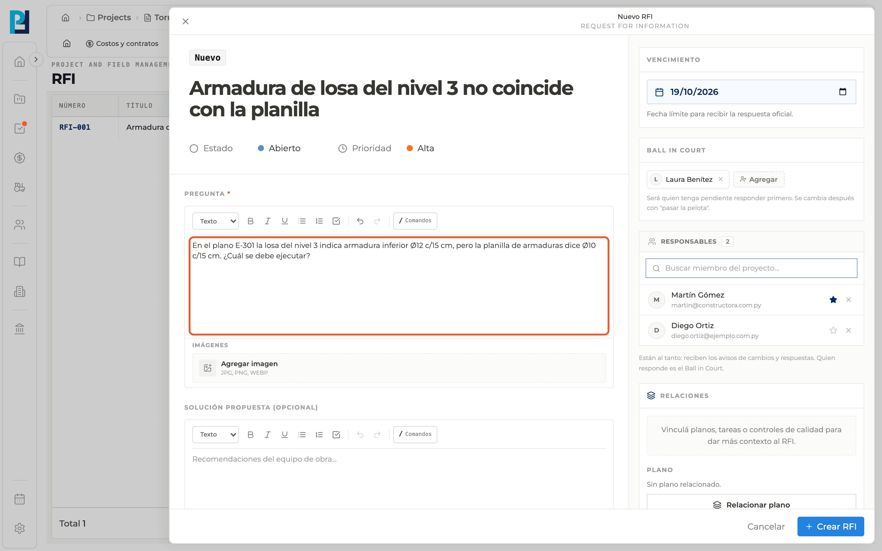The height and width of the screenshot is (551, 882).
Task: Open the people icon in sidebar
Action: (20, 225)
